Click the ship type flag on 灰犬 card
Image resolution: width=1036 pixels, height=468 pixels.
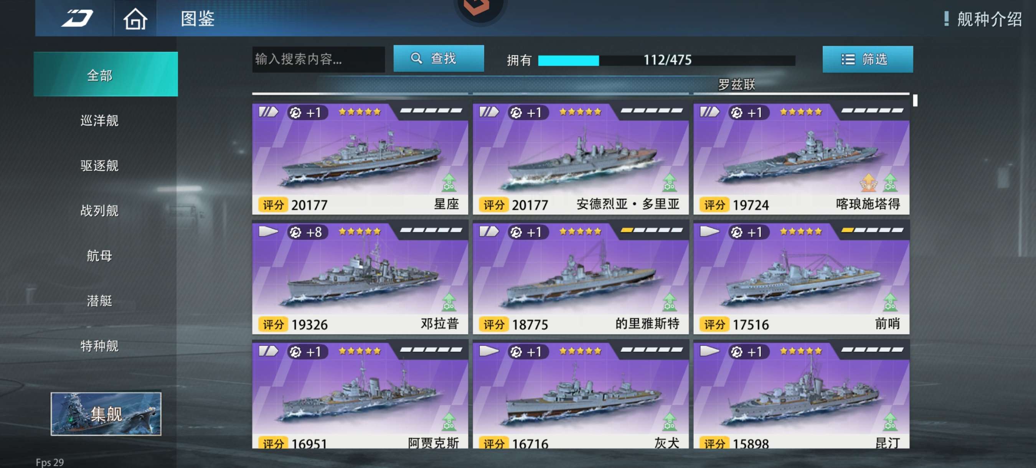pos(489,351)
